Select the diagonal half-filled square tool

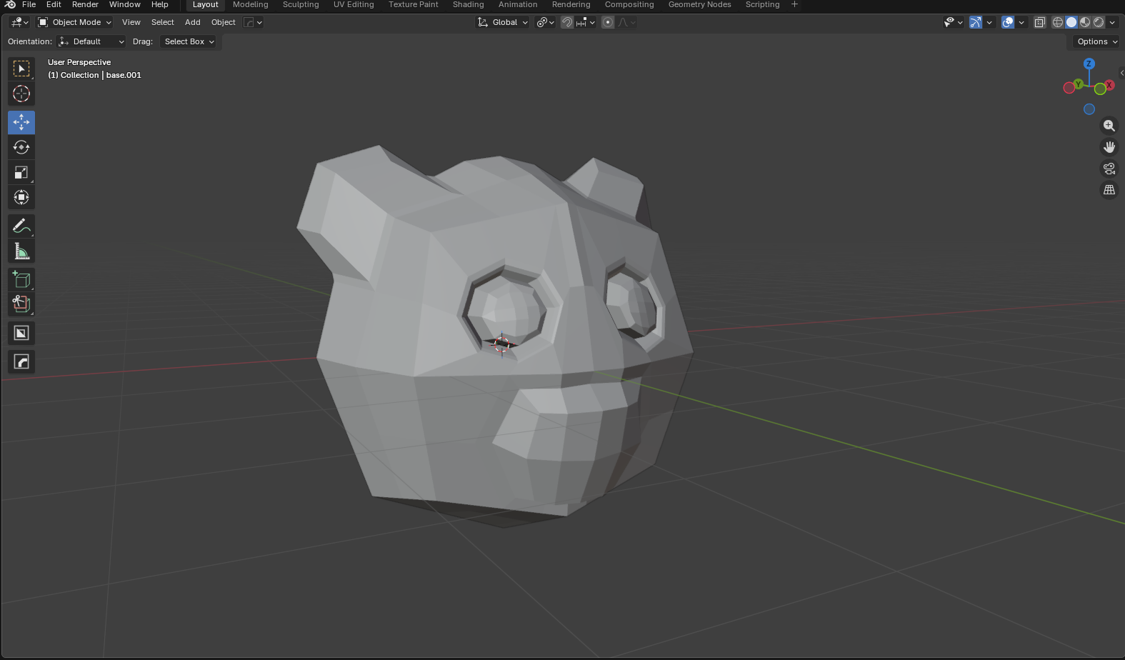(21, 333)
